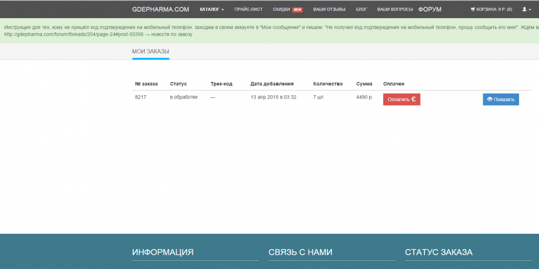Click order number 8217

click(x=141, y=97)
